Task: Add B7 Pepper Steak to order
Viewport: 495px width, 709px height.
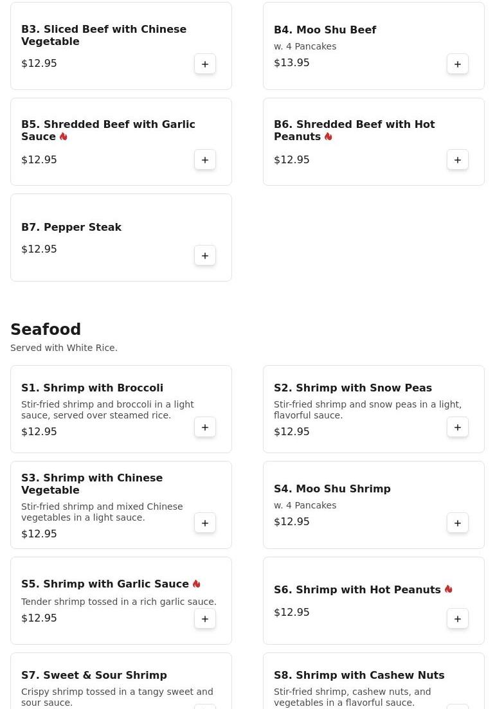Action: [205, 256]
